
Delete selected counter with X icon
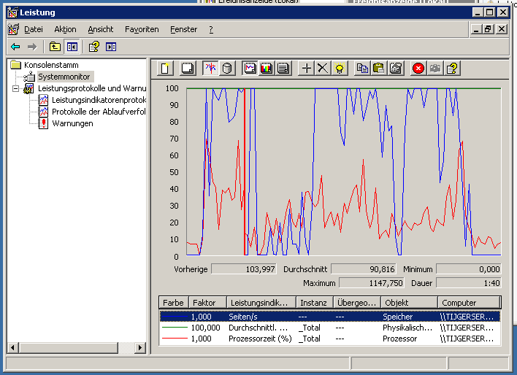point(323,69)
